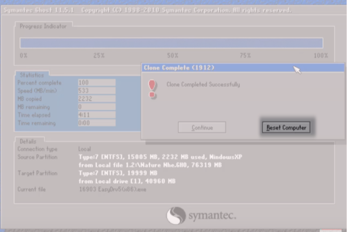This screenshot has height=232, width=347.
Task: Select the Time remaining value 0:00
Action: [97, 123]
